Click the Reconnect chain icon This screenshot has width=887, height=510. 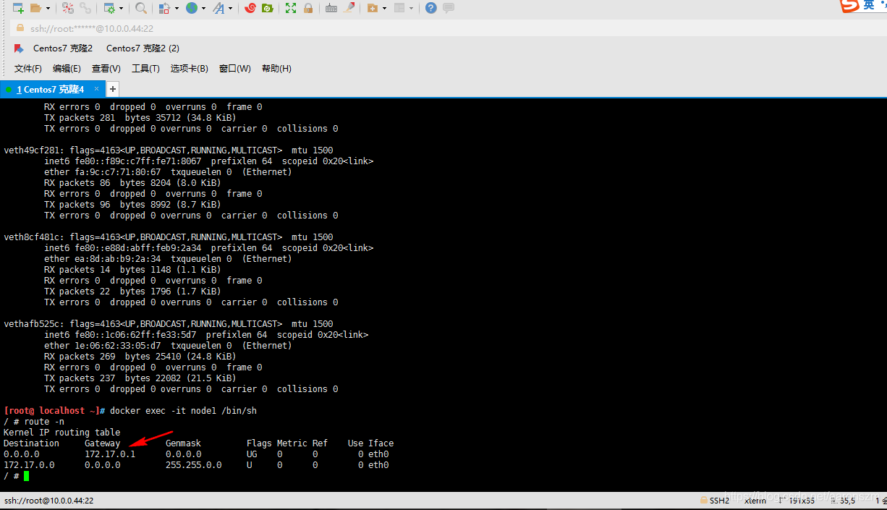coord(86,8)
